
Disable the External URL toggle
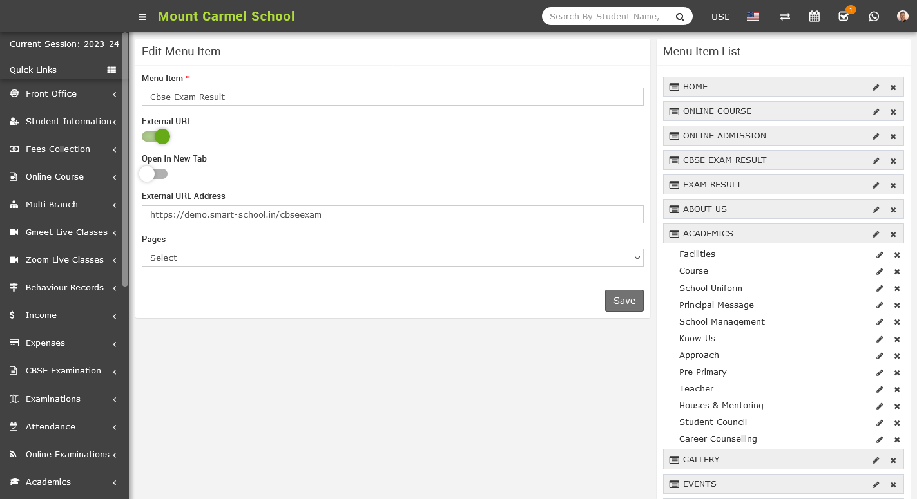(156, 137)
